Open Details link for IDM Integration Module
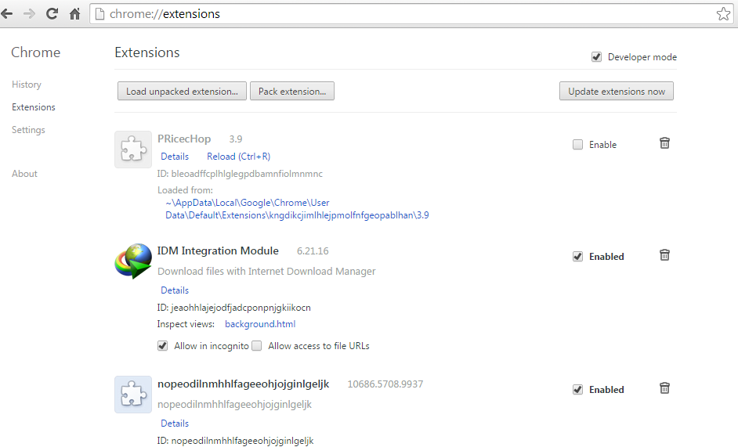This screenshot has width=738, height=447. (175, 290)
